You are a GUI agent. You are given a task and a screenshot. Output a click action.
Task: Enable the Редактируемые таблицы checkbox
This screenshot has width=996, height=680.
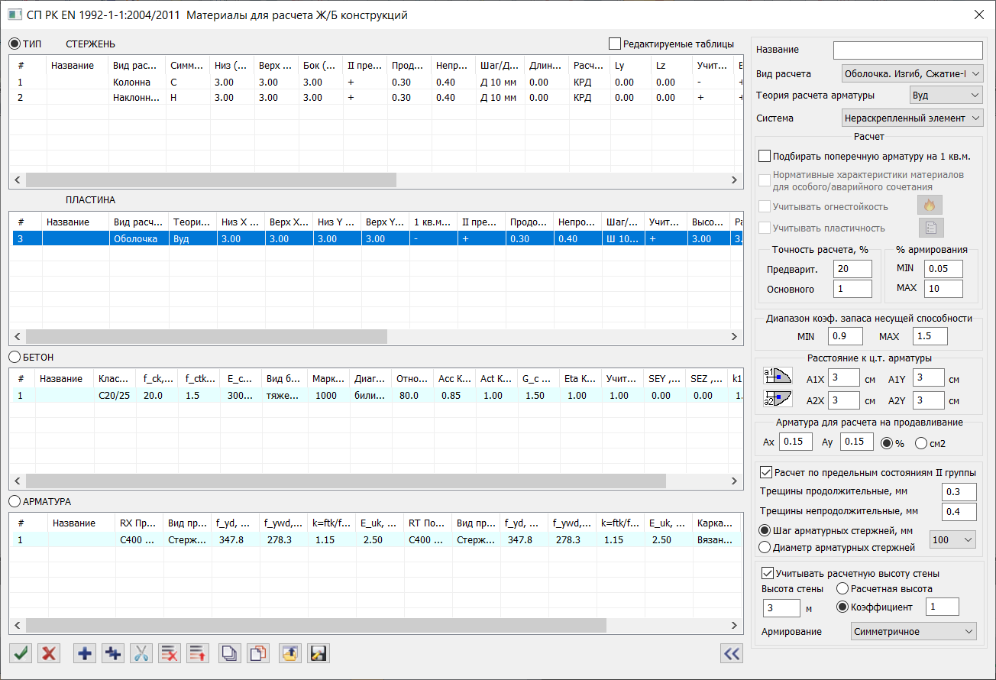[x=615, y=44]
